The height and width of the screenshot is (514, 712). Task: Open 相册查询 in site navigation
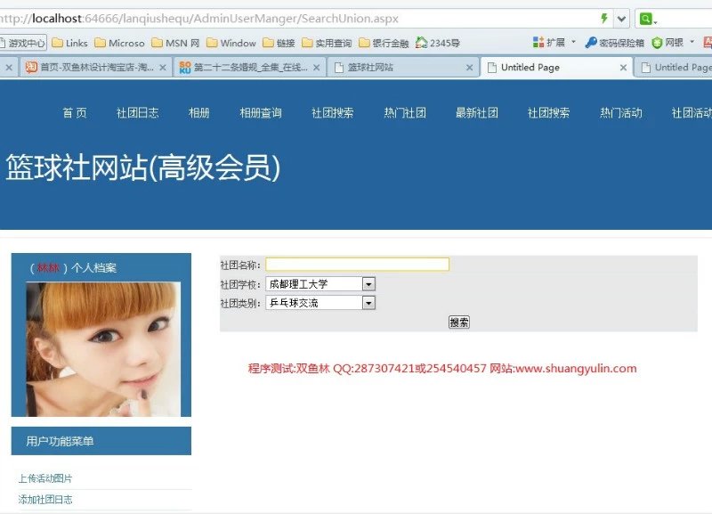tap(261, 113)
